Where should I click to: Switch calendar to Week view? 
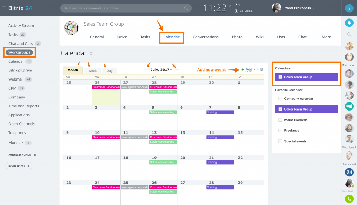92,71
